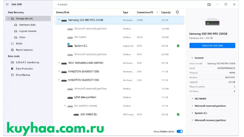Image resolution: width=244 pixels, height=137 pixels.
Task: Click the Recent sessions gear icon
Action: pos(12,50)
